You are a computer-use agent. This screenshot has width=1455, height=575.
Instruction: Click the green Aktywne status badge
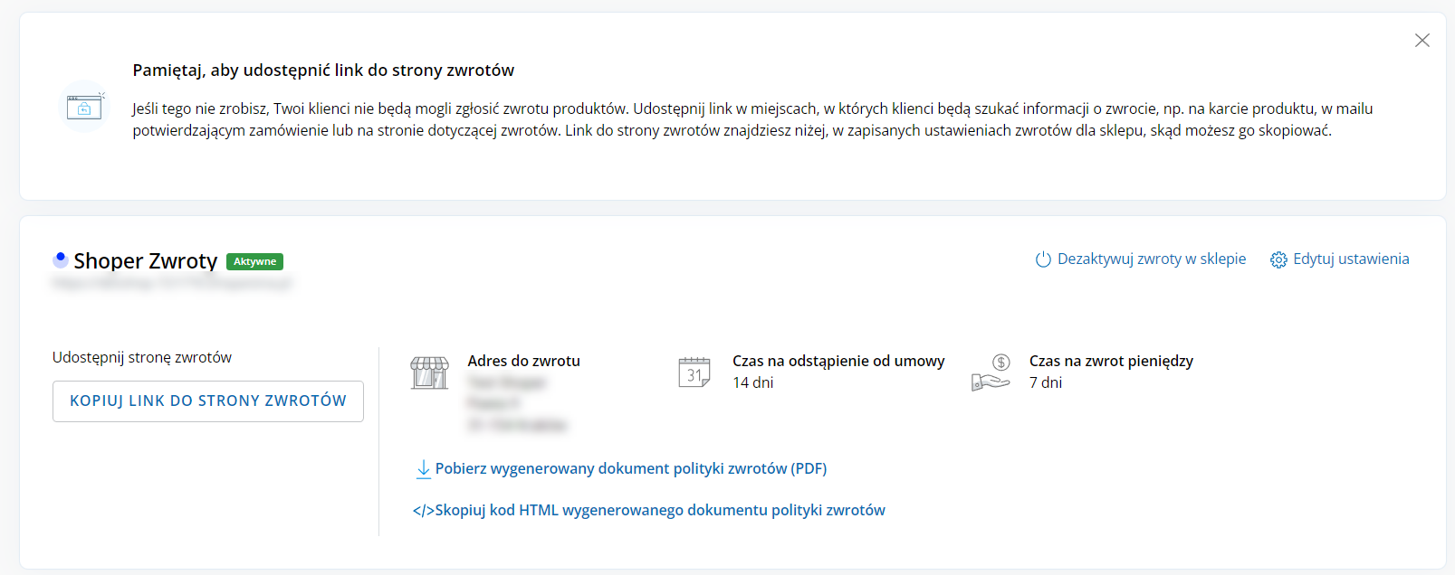(x=254, y=261)
